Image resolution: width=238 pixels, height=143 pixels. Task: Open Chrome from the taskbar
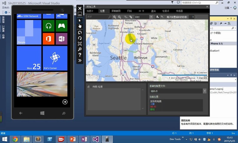click(x=15, y=139)
